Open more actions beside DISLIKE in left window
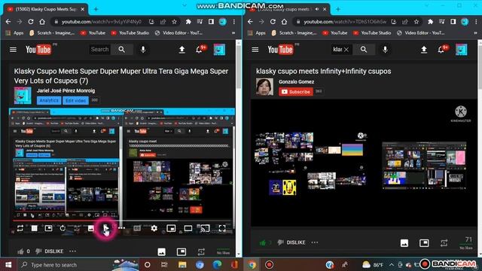482x271 pixels. (72, 251)
